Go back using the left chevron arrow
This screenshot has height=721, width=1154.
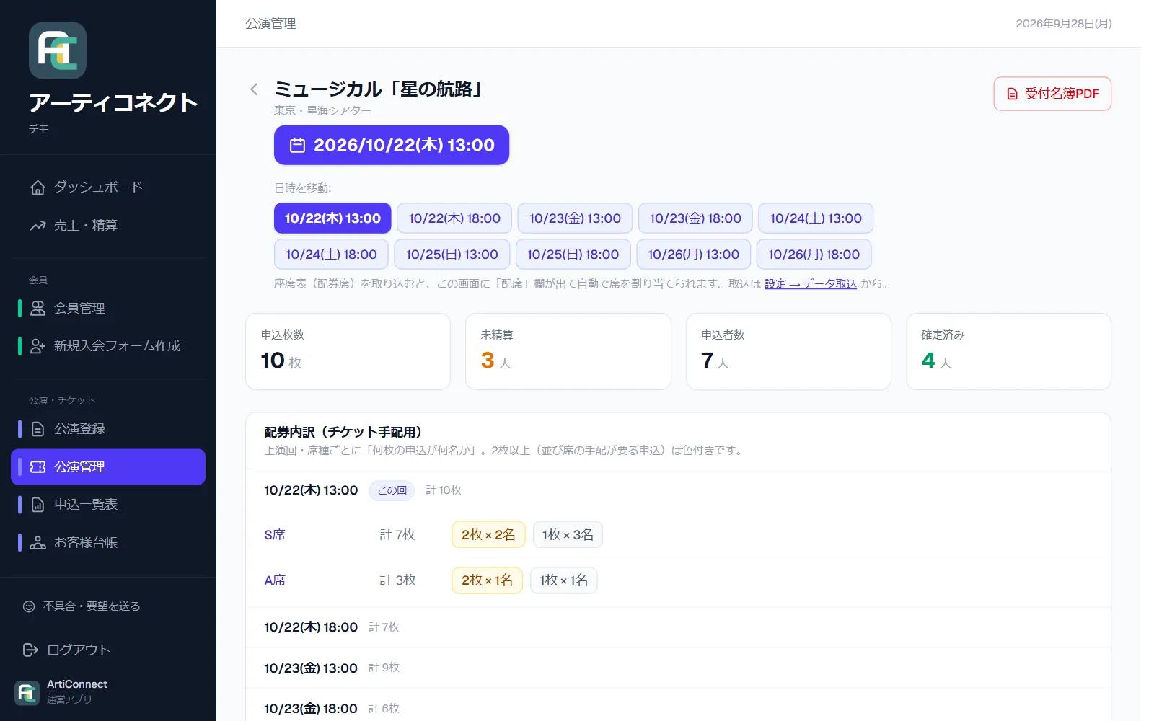(254, 89)
